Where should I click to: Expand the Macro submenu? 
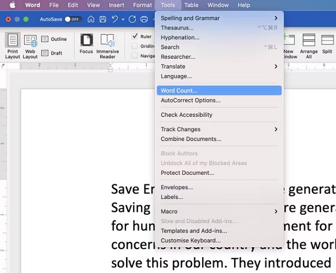[x=219, y=211]
